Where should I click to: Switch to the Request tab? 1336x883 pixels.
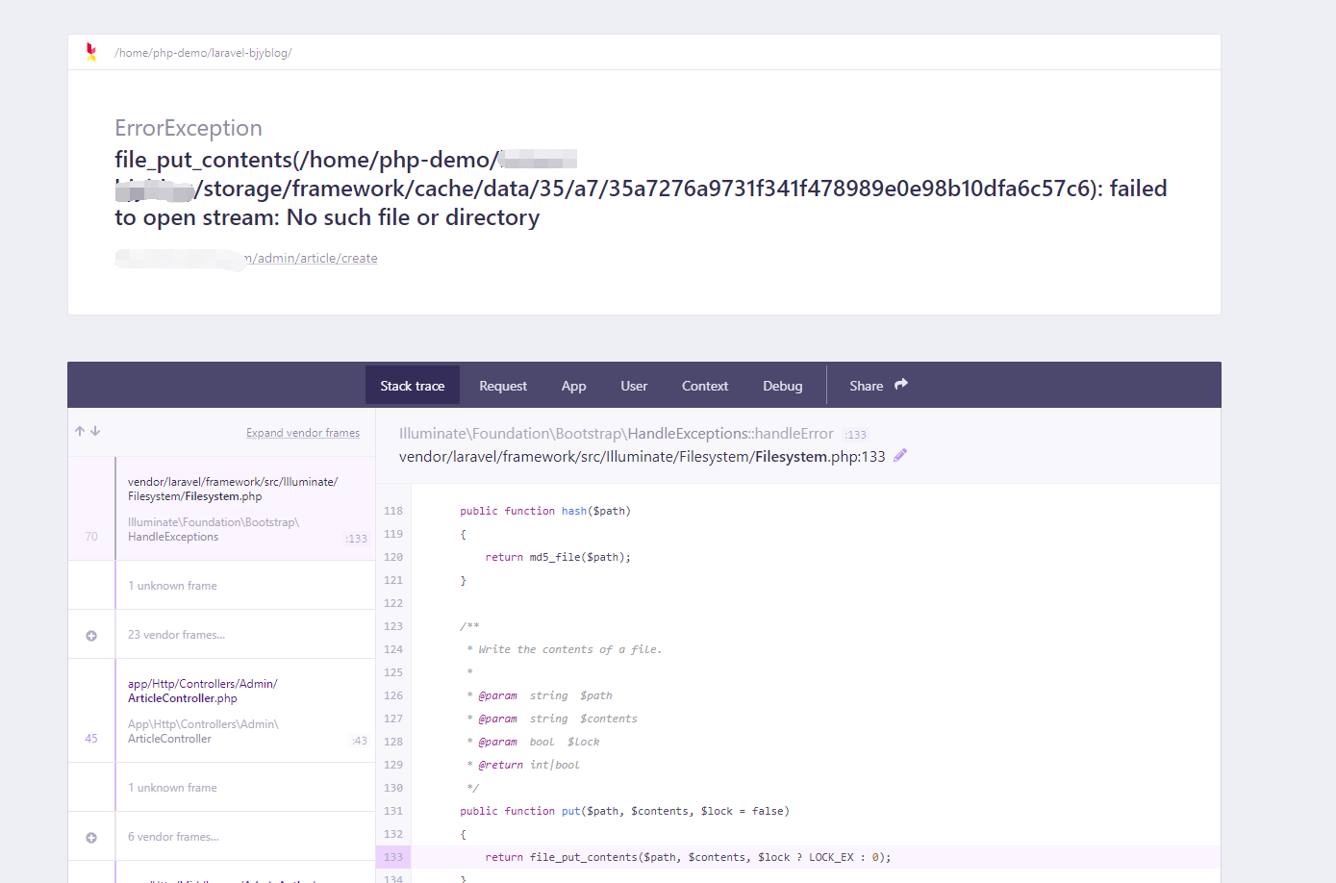coord(502,385)
